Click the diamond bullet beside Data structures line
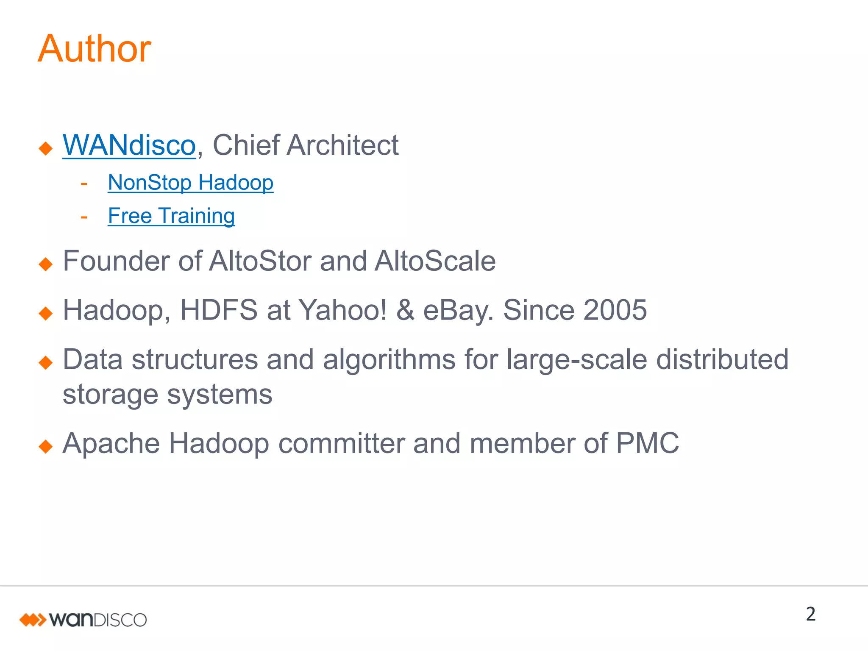868x651 pixels. click(45, 363)
